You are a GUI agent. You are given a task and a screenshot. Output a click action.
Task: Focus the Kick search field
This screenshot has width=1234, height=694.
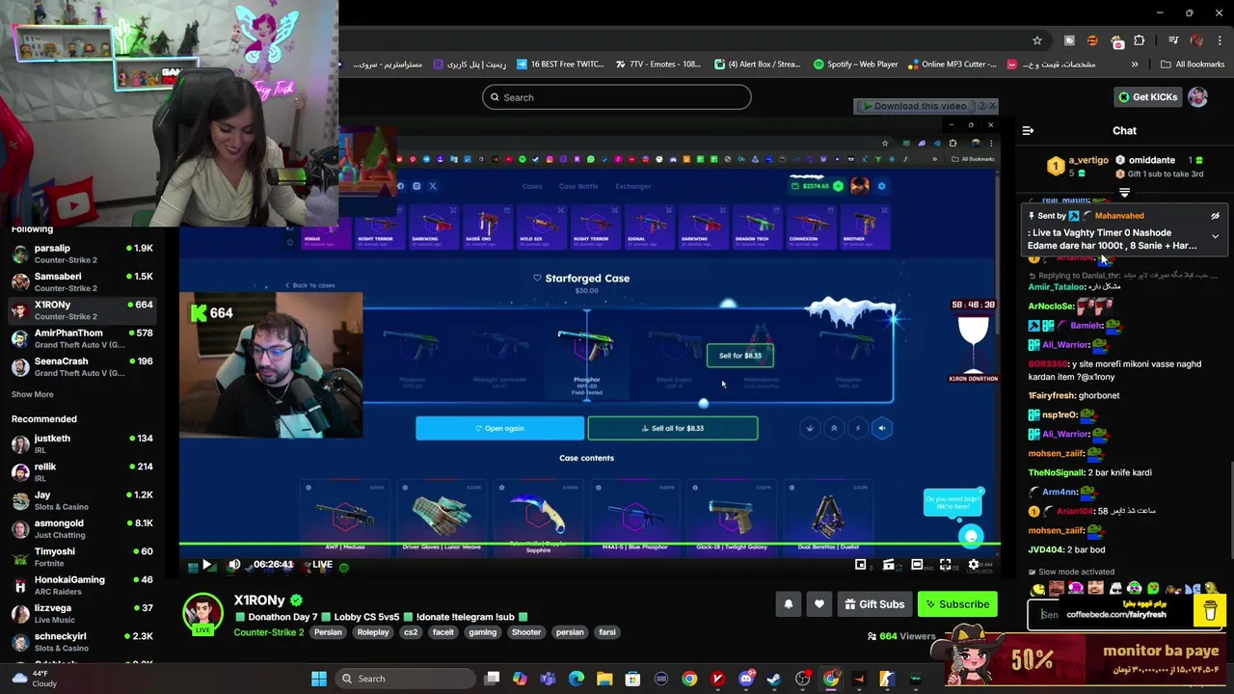coord(617,97)
